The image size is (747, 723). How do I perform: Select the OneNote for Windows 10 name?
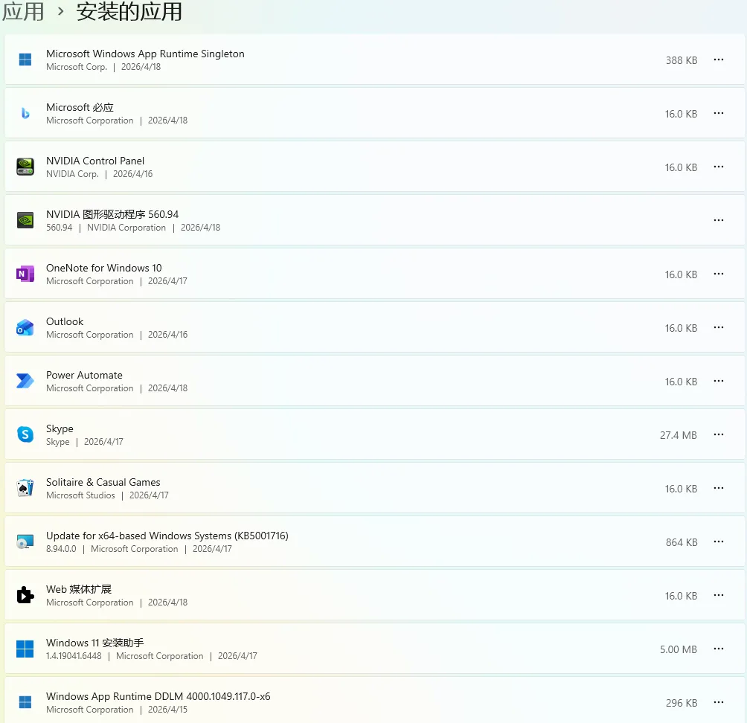tap(104, 268)
